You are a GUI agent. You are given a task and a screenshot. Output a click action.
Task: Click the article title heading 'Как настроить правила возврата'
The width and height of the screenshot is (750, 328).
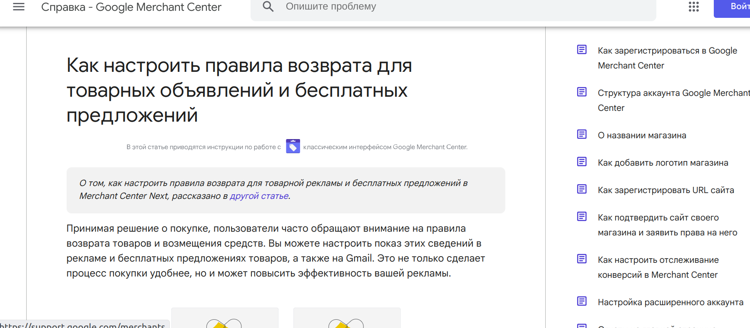[239, 90]
